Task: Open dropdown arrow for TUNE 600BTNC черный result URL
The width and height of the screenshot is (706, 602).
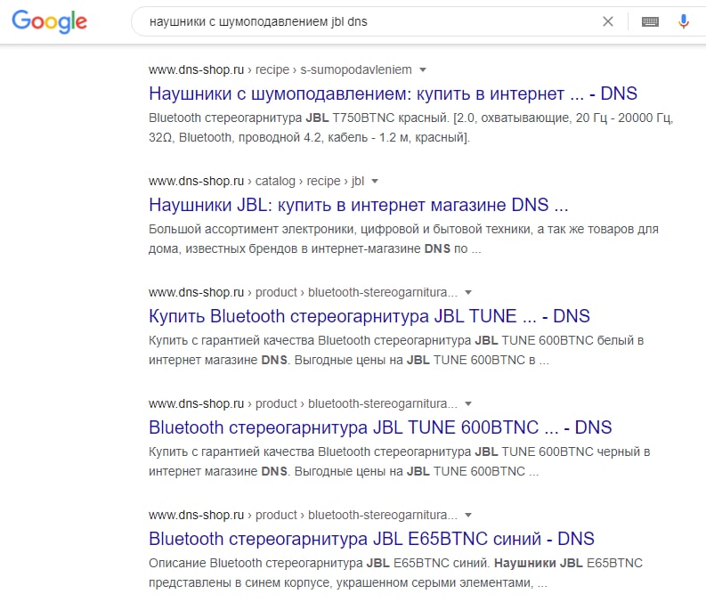Action: tap(468, 403)
